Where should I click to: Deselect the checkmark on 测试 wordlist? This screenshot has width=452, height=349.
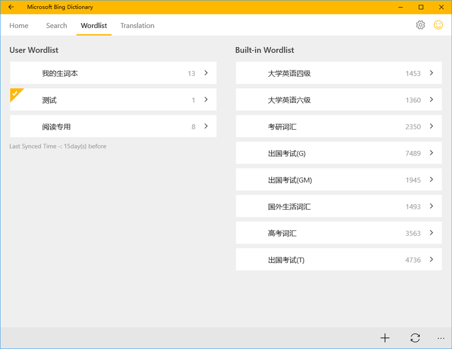(x=15, y=93)
